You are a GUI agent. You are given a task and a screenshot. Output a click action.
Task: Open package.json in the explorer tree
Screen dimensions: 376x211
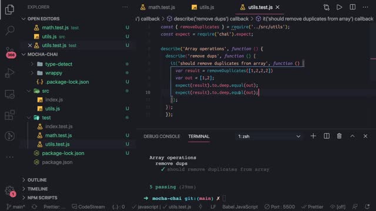[57, 162]
